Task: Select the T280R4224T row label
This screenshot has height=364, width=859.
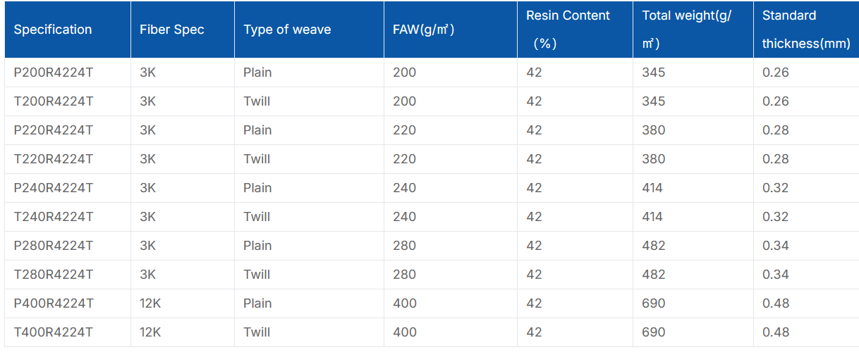Action: coord(54,275)
